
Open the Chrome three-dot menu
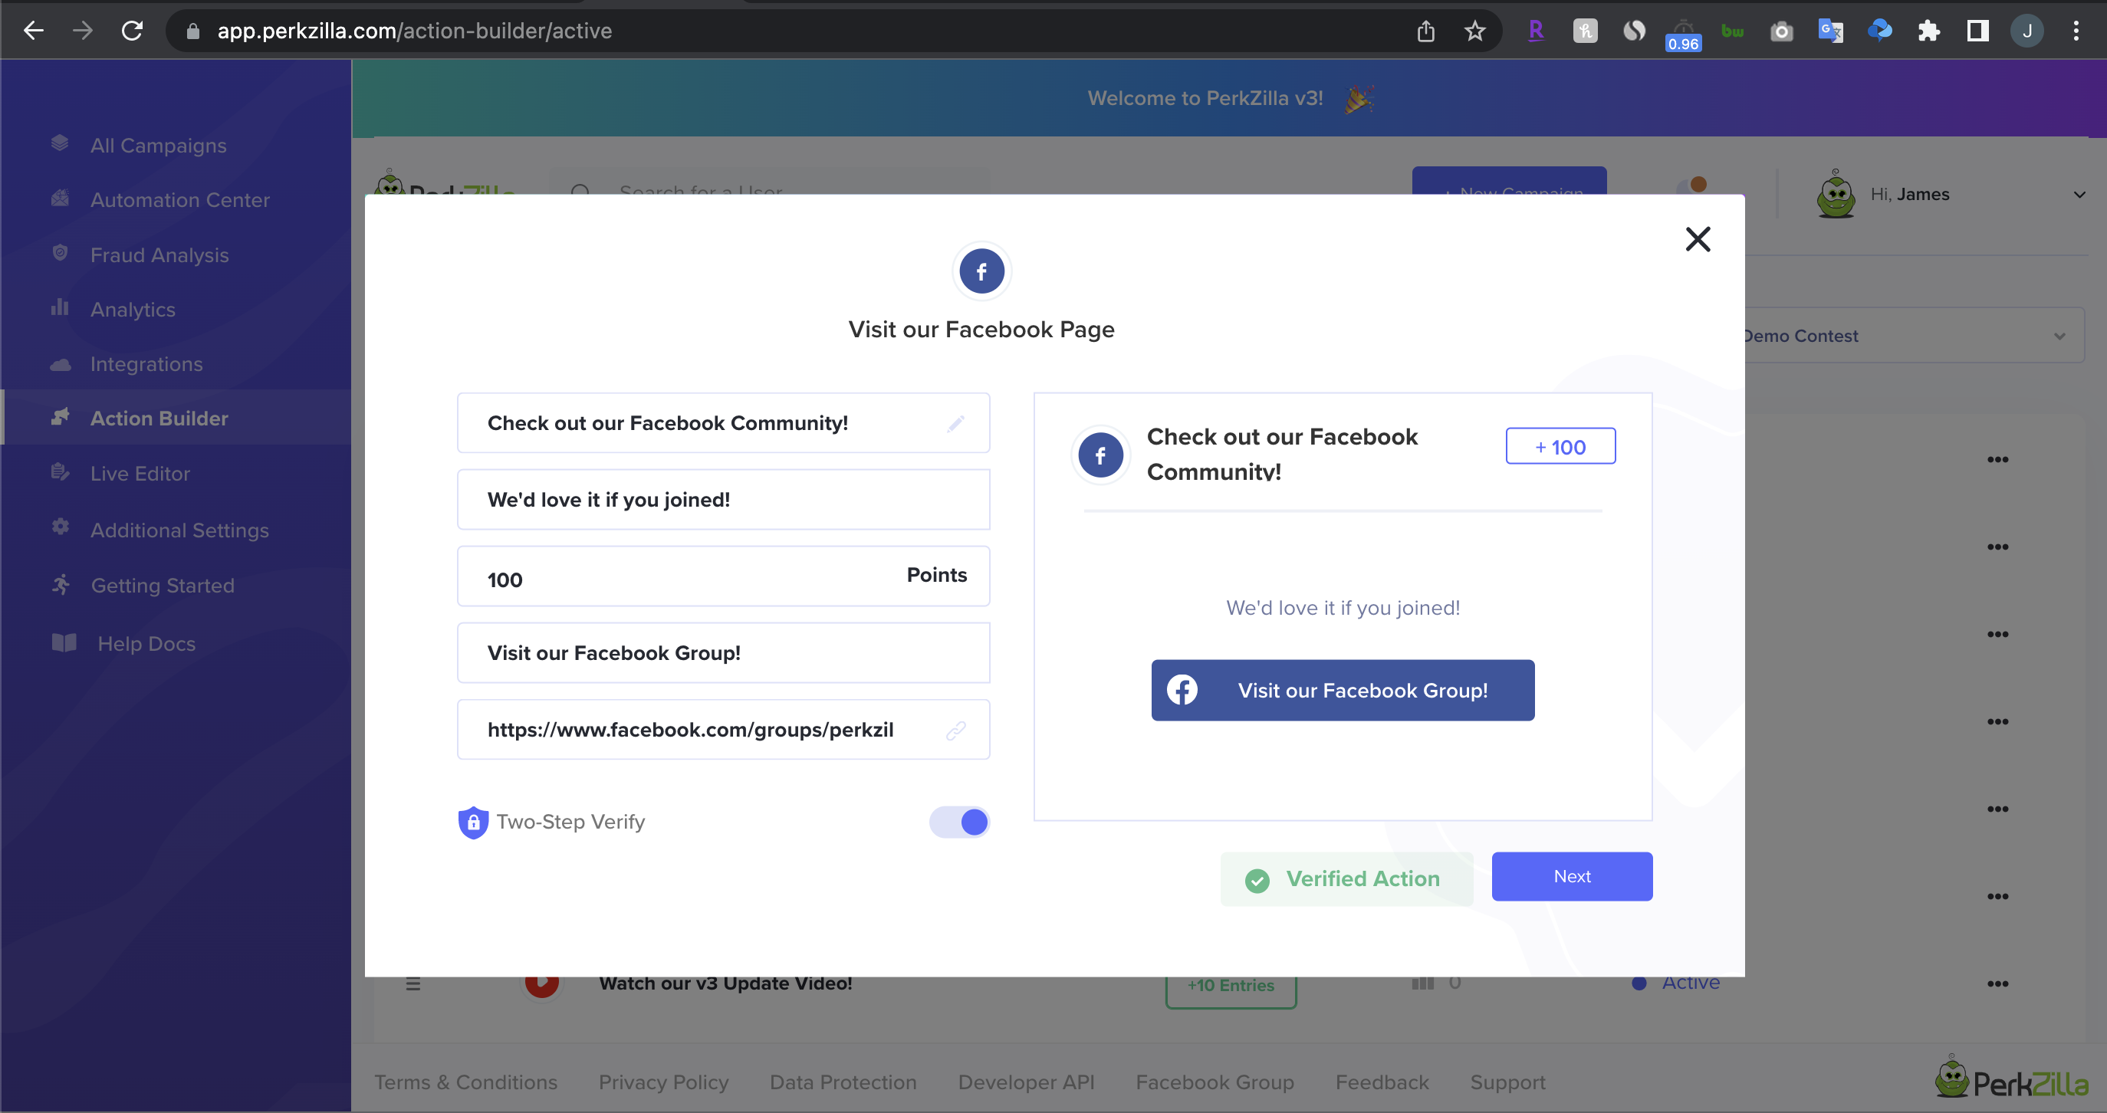[x=2076, y=31]
